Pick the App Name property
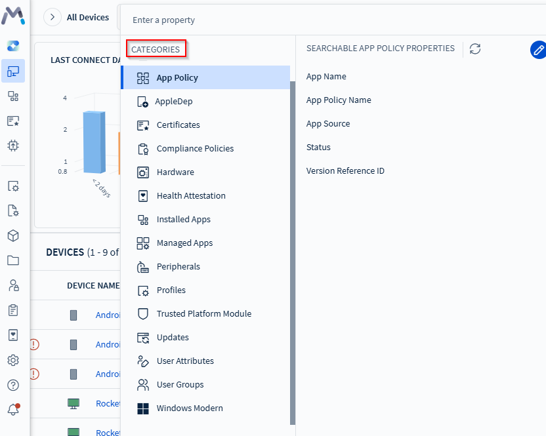Viewport: 546px width, 436px height. coord(326,76)
